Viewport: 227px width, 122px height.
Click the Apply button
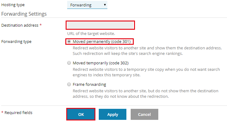[x=113, y=114]
